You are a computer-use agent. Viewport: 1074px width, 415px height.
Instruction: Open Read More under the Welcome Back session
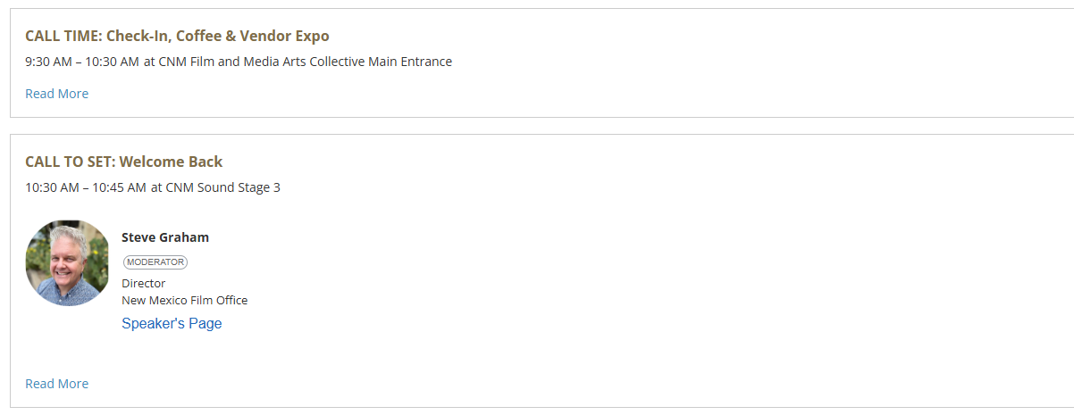[56, 384]
